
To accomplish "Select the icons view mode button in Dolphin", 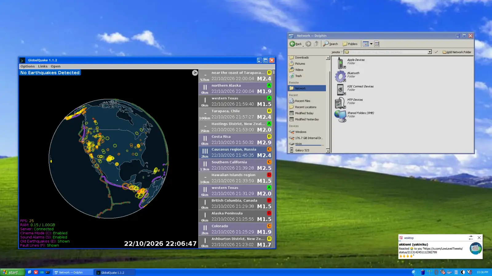I will [x=366, y=44].
